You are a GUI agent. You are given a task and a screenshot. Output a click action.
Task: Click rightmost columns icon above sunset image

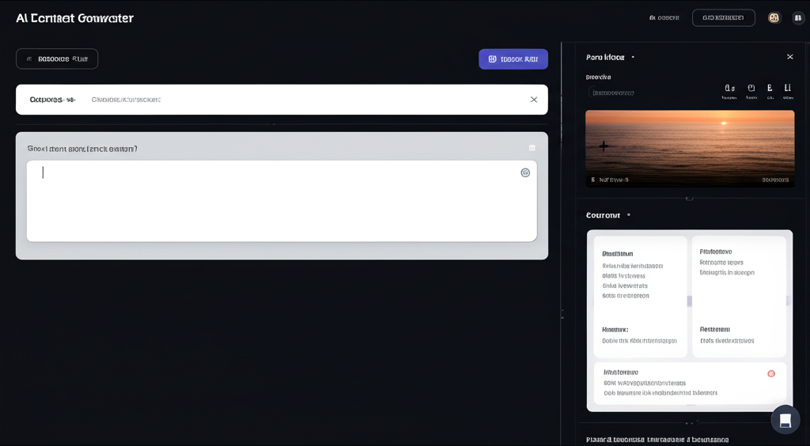(788, 89)
